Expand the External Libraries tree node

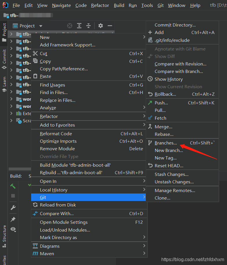11,113
